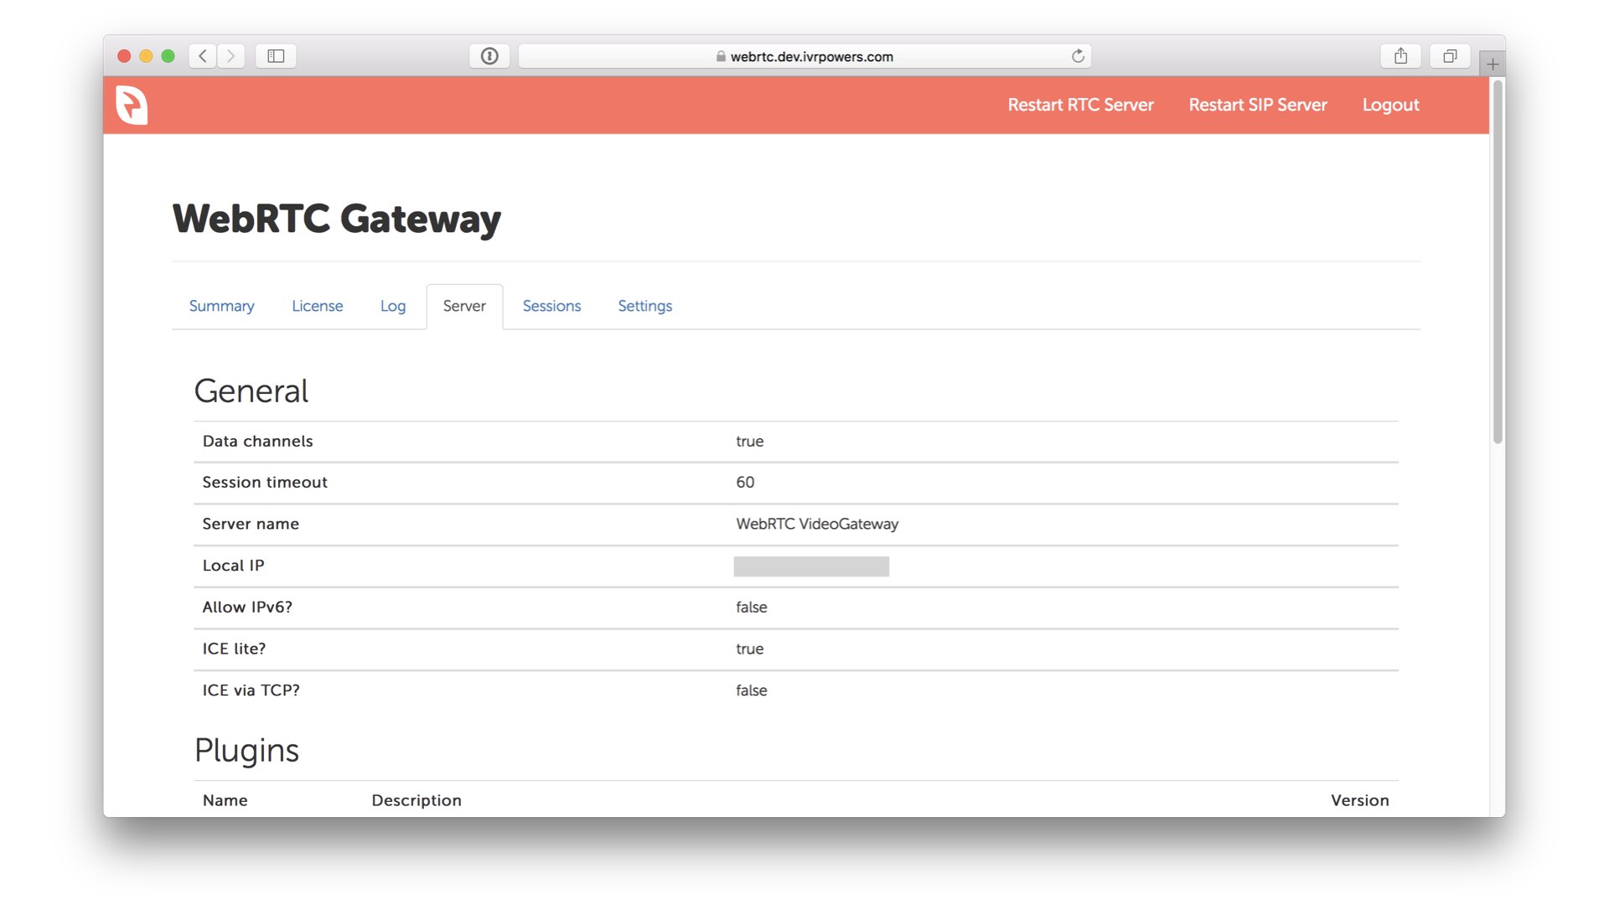The width and height of the screenshot is (1609, 905).
Task: Reload the page with the refresh icon
Action: pos(1078,56)
